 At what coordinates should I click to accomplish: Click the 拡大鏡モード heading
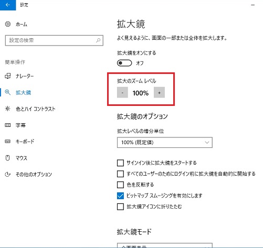click(134, 232)
